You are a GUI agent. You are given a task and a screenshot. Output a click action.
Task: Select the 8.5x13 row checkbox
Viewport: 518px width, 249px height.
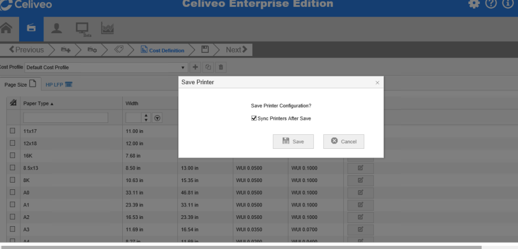(12, 168)
